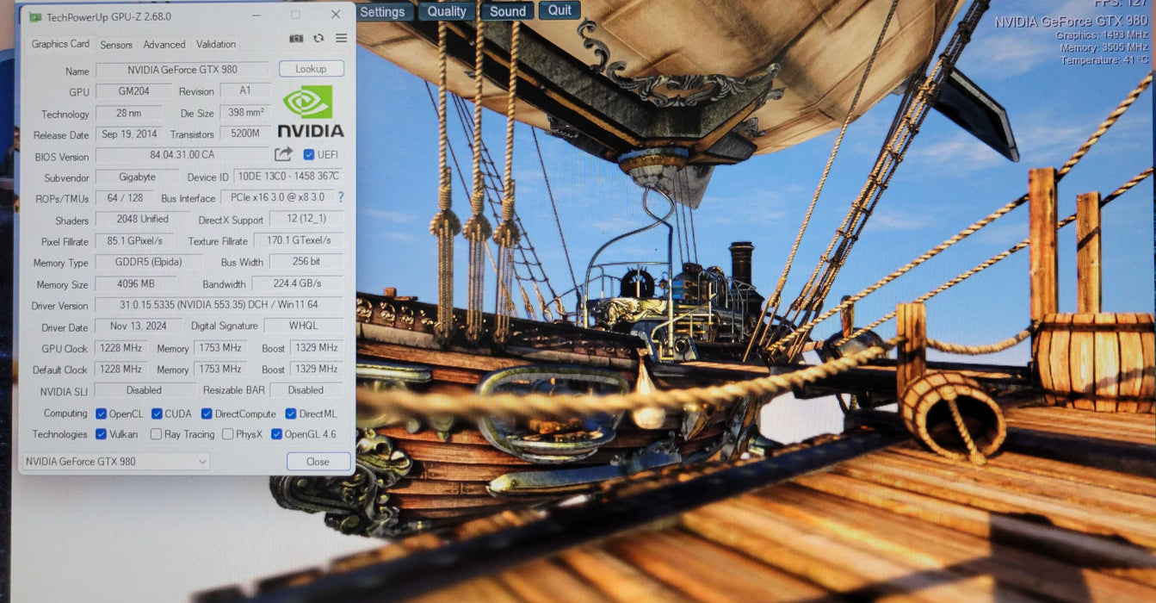Toggle the OpenGL 4.6 checkbox

click(276, 434)
